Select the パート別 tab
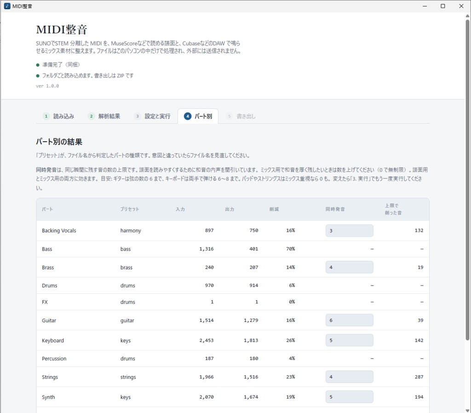The width and height of the screenshot is (471, 413). coord(198,116)
